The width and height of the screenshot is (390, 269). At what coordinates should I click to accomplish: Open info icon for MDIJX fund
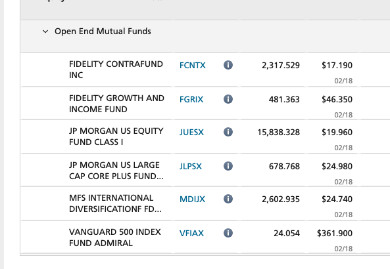228,199
